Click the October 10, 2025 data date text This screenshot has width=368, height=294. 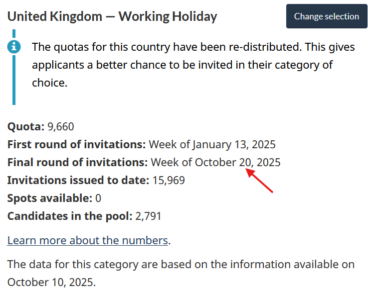(x=51, y=283)
